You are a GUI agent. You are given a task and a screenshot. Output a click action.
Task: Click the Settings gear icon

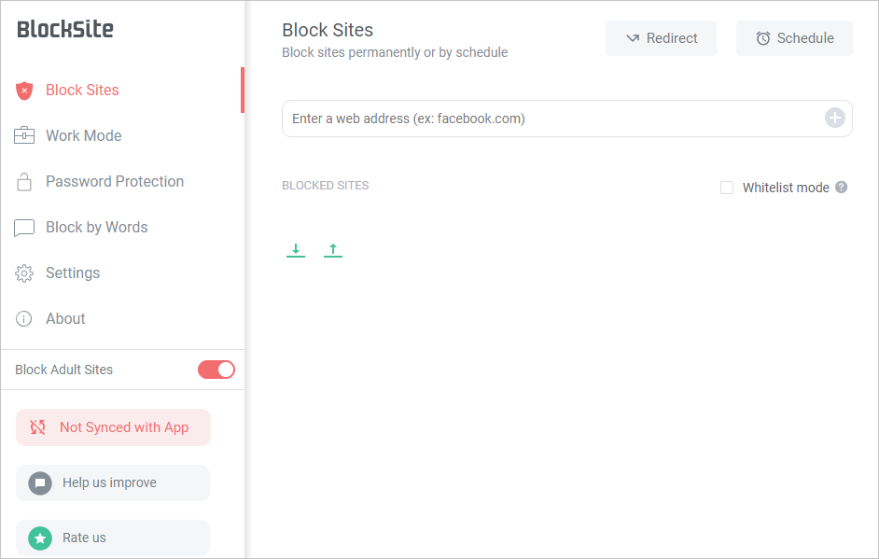coord(23,273)
